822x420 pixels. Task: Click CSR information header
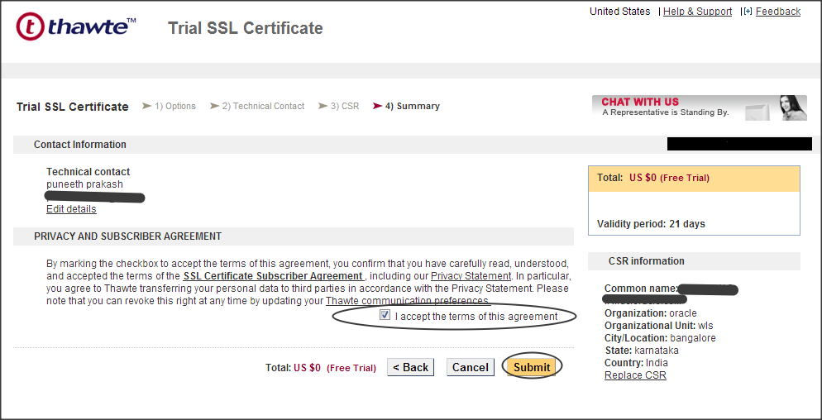tap(647, 261)
